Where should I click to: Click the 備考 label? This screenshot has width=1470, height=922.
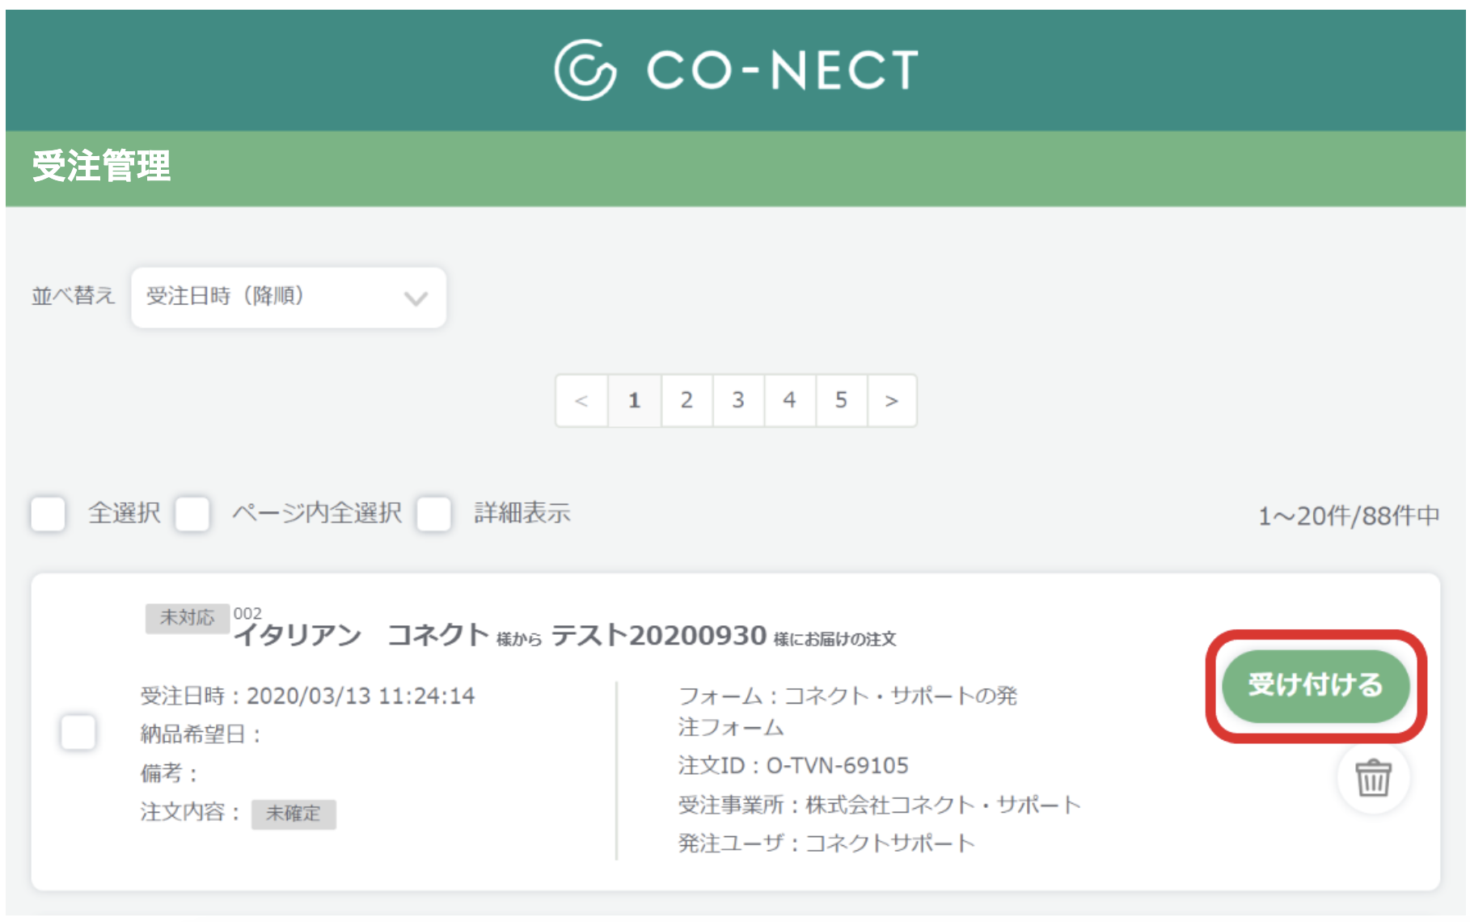(169, 773)
